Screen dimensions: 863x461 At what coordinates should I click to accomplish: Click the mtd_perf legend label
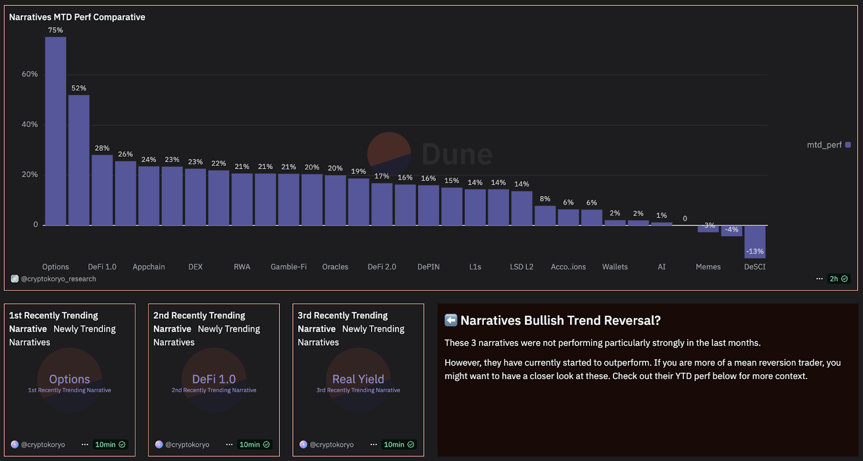tap(824, 145)
